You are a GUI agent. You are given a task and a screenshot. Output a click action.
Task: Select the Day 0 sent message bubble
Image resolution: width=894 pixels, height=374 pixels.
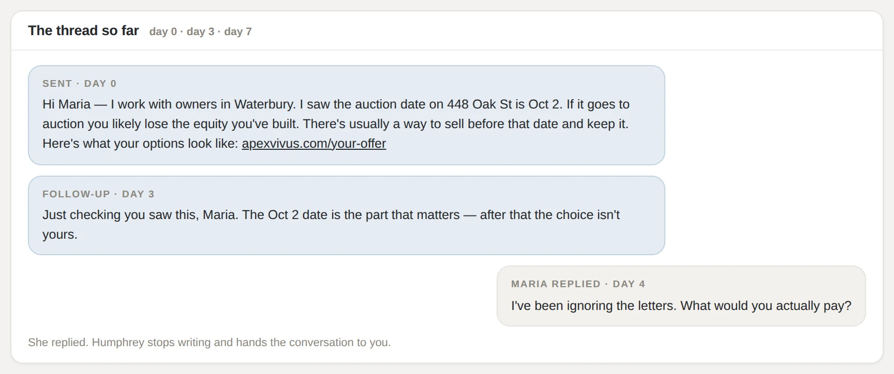click(x=346, y=115)
